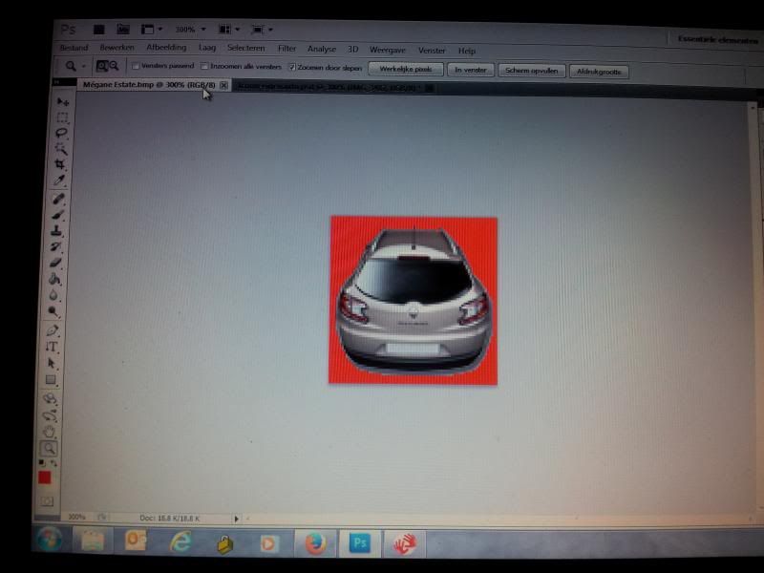Screen dimensions: 764x573
Task: Select the Clone Stamp tool
Action: click(x=57, y=231)
